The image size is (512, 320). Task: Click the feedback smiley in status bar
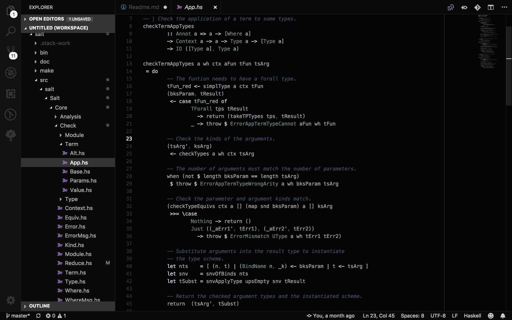pos(491,316)
